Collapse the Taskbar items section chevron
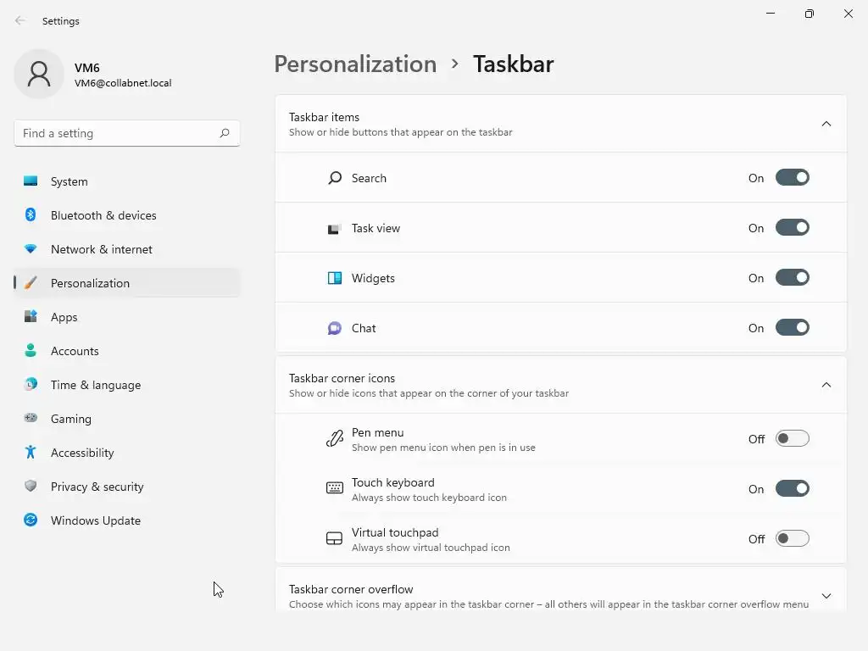 [826, 124]
